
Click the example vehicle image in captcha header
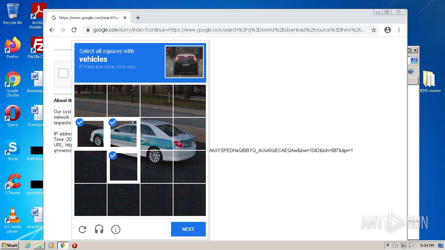[x=184, y=62]
